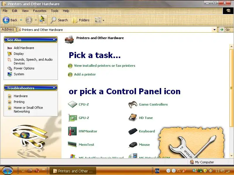The height and width of the screenshot is (175, 234).
Task: Click the Sounds, Speech, and Audio Devices icon
Action: (10, 60)
